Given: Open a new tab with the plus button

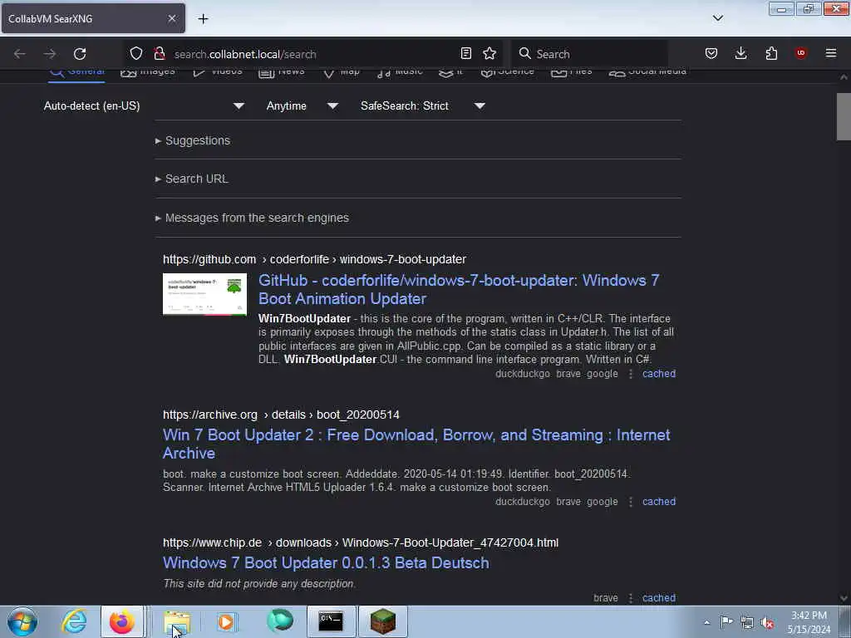Looking at the screenshot, I should pyautogui.click(x=203, y=19).
